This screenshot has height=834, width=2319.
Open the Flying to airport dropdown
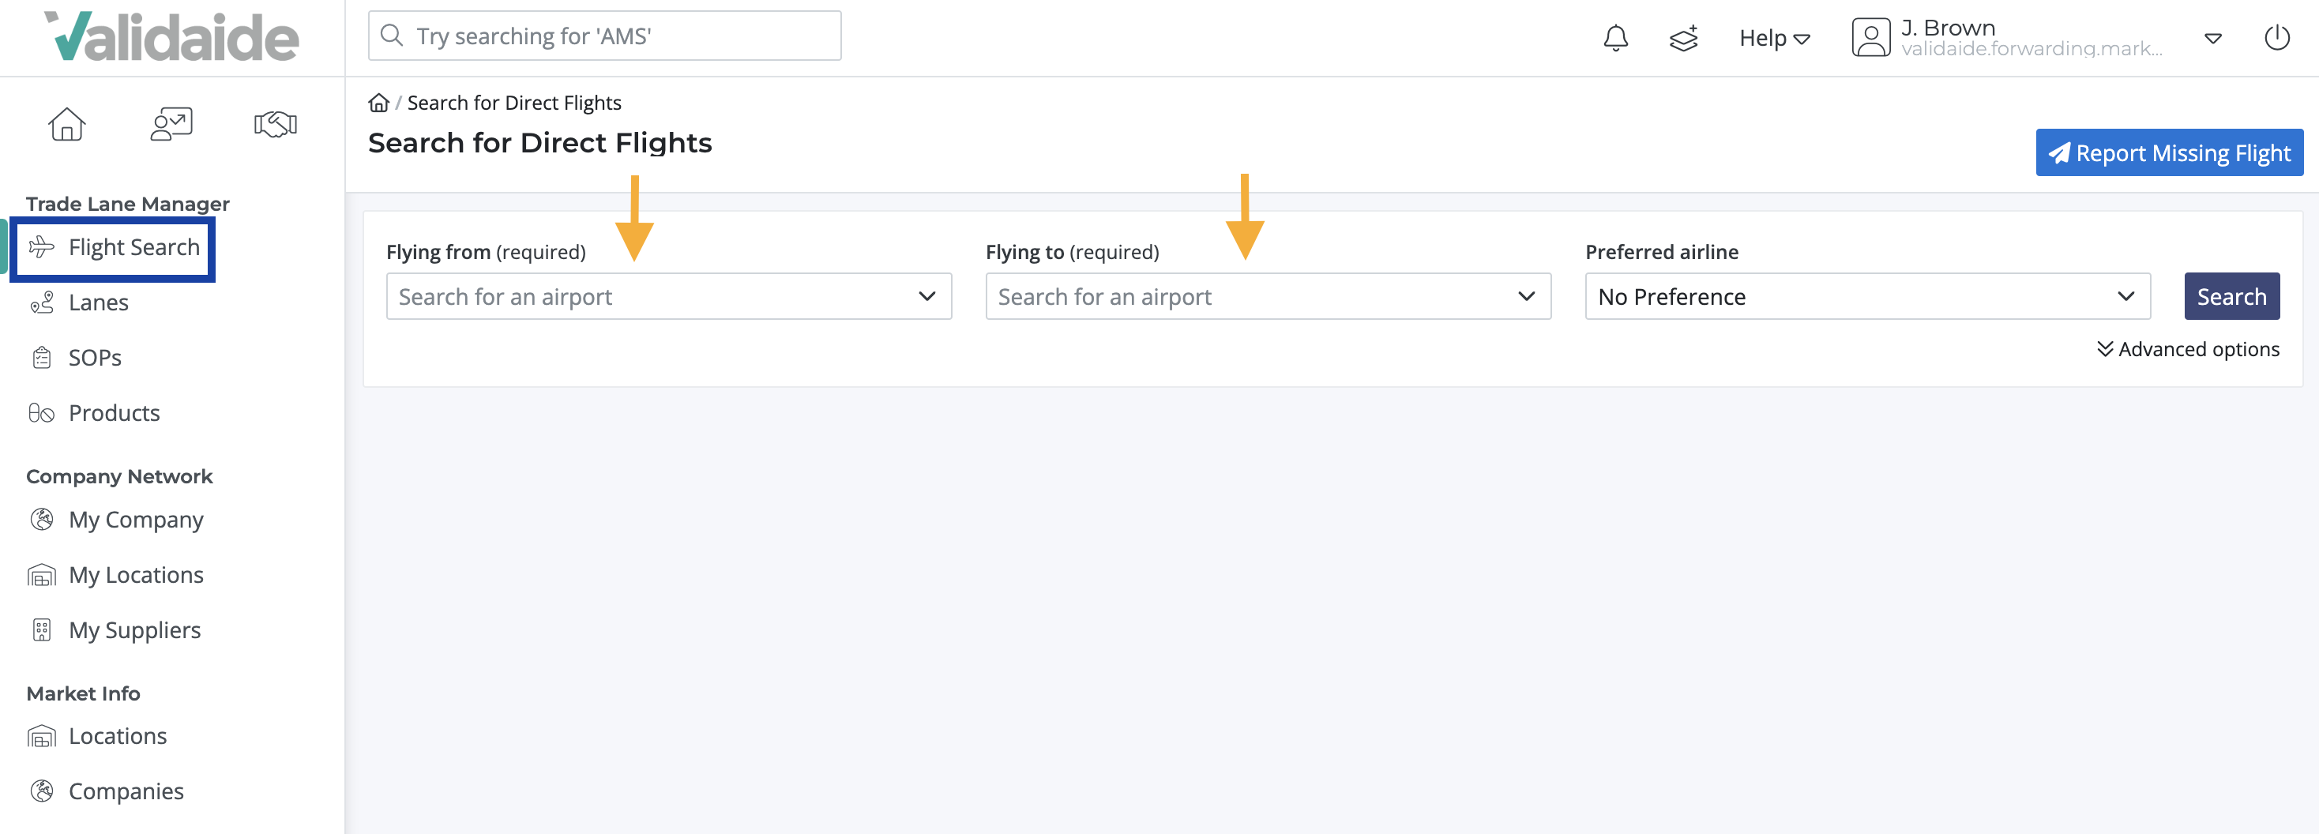[x=1268, y=296]
